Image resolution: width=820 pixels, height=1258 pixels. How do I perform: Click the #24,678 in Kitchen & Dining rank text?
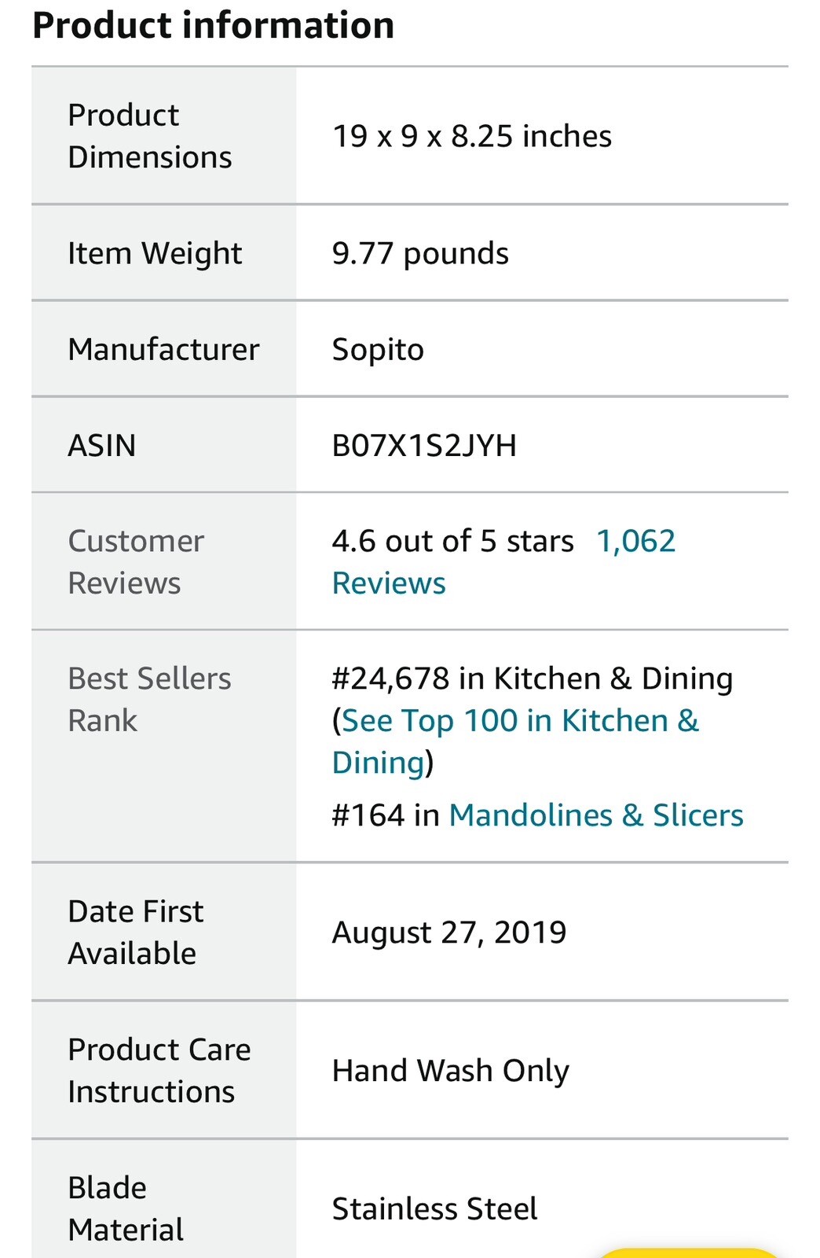[532, 679]
